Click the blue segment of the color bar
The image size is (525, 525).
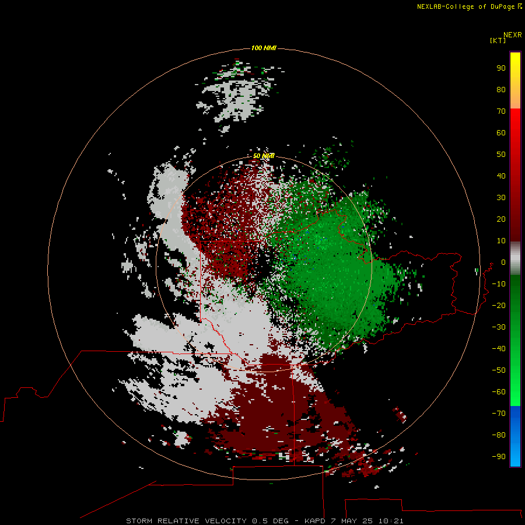pyautogui.click(x=515, y=436)
